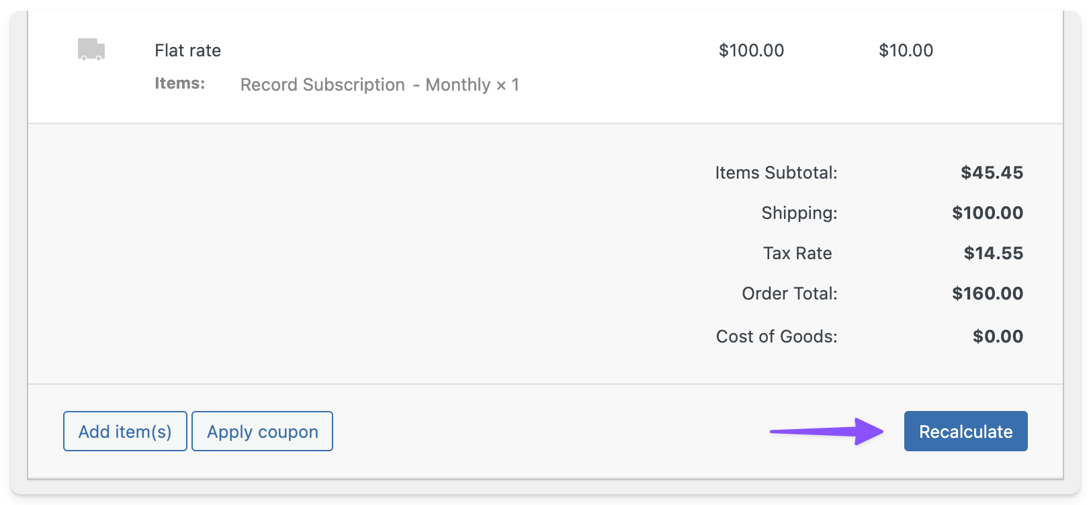Open the Apply coupon dialog

(262, 431)
